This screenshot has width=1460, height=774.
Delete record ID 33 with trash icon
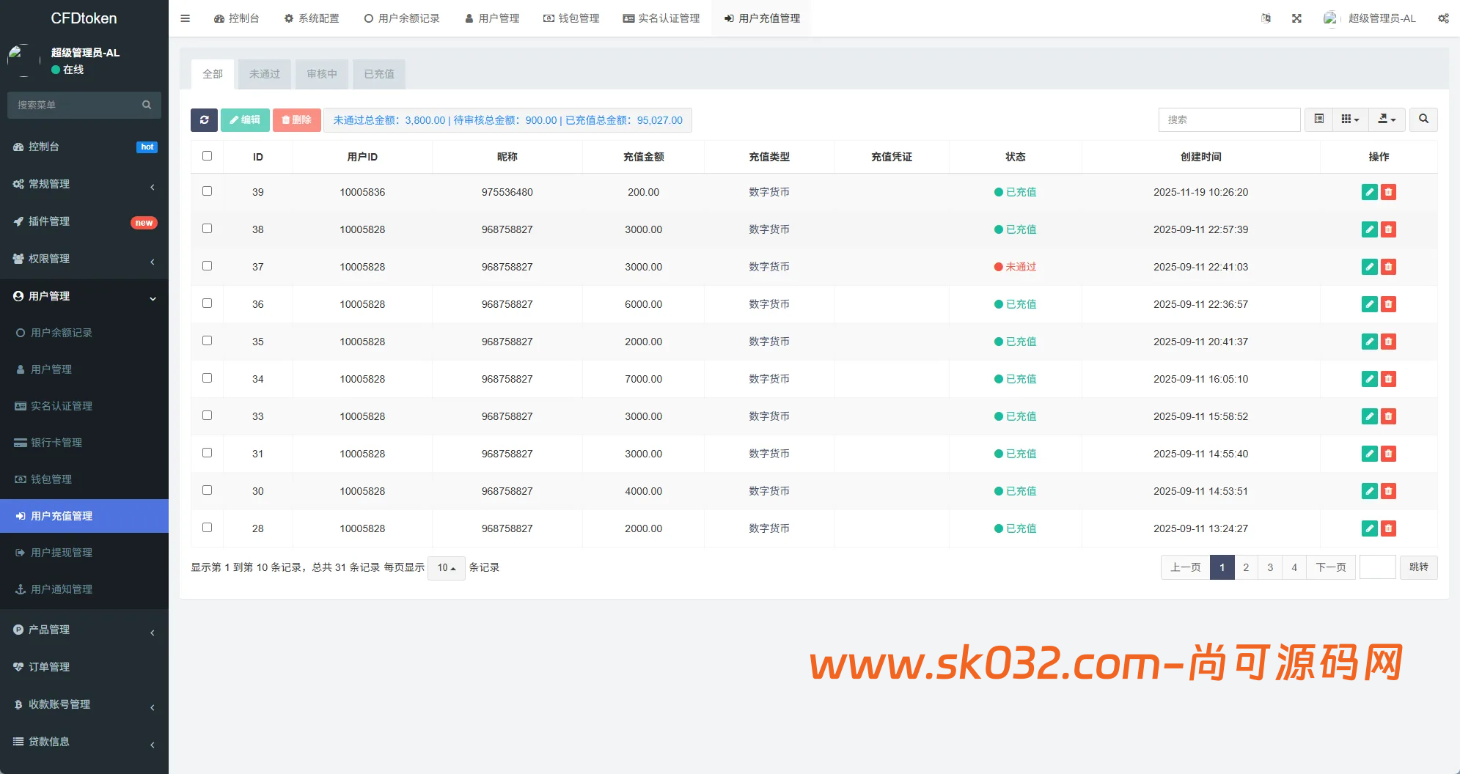(1388, 416)
